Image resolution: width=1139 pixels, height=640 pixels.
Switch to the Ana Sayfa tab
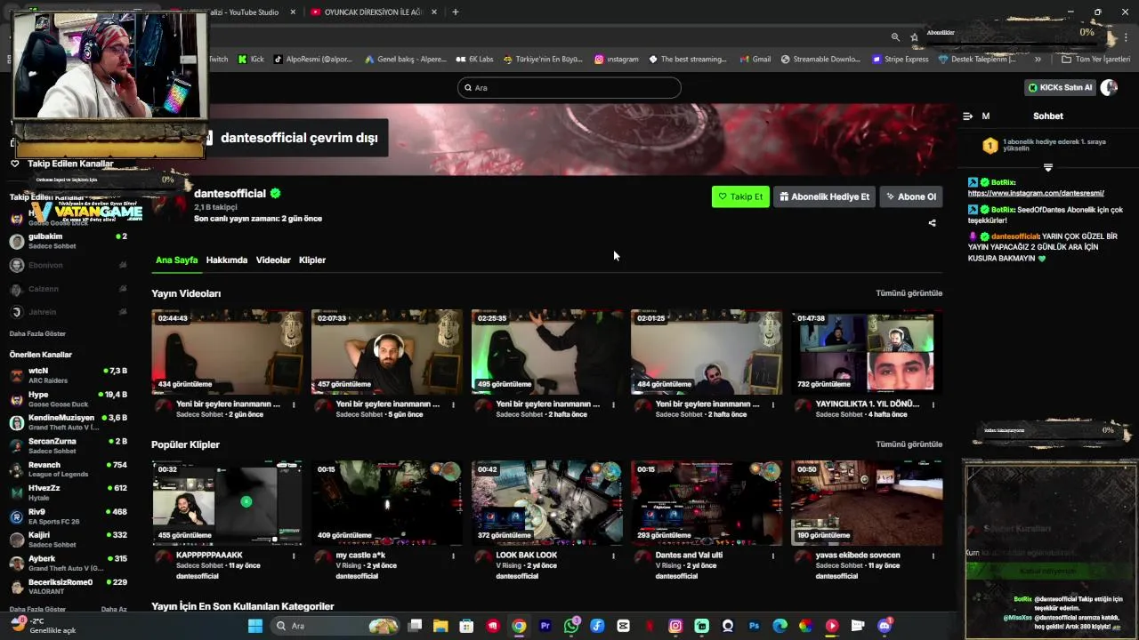(176, 260)
